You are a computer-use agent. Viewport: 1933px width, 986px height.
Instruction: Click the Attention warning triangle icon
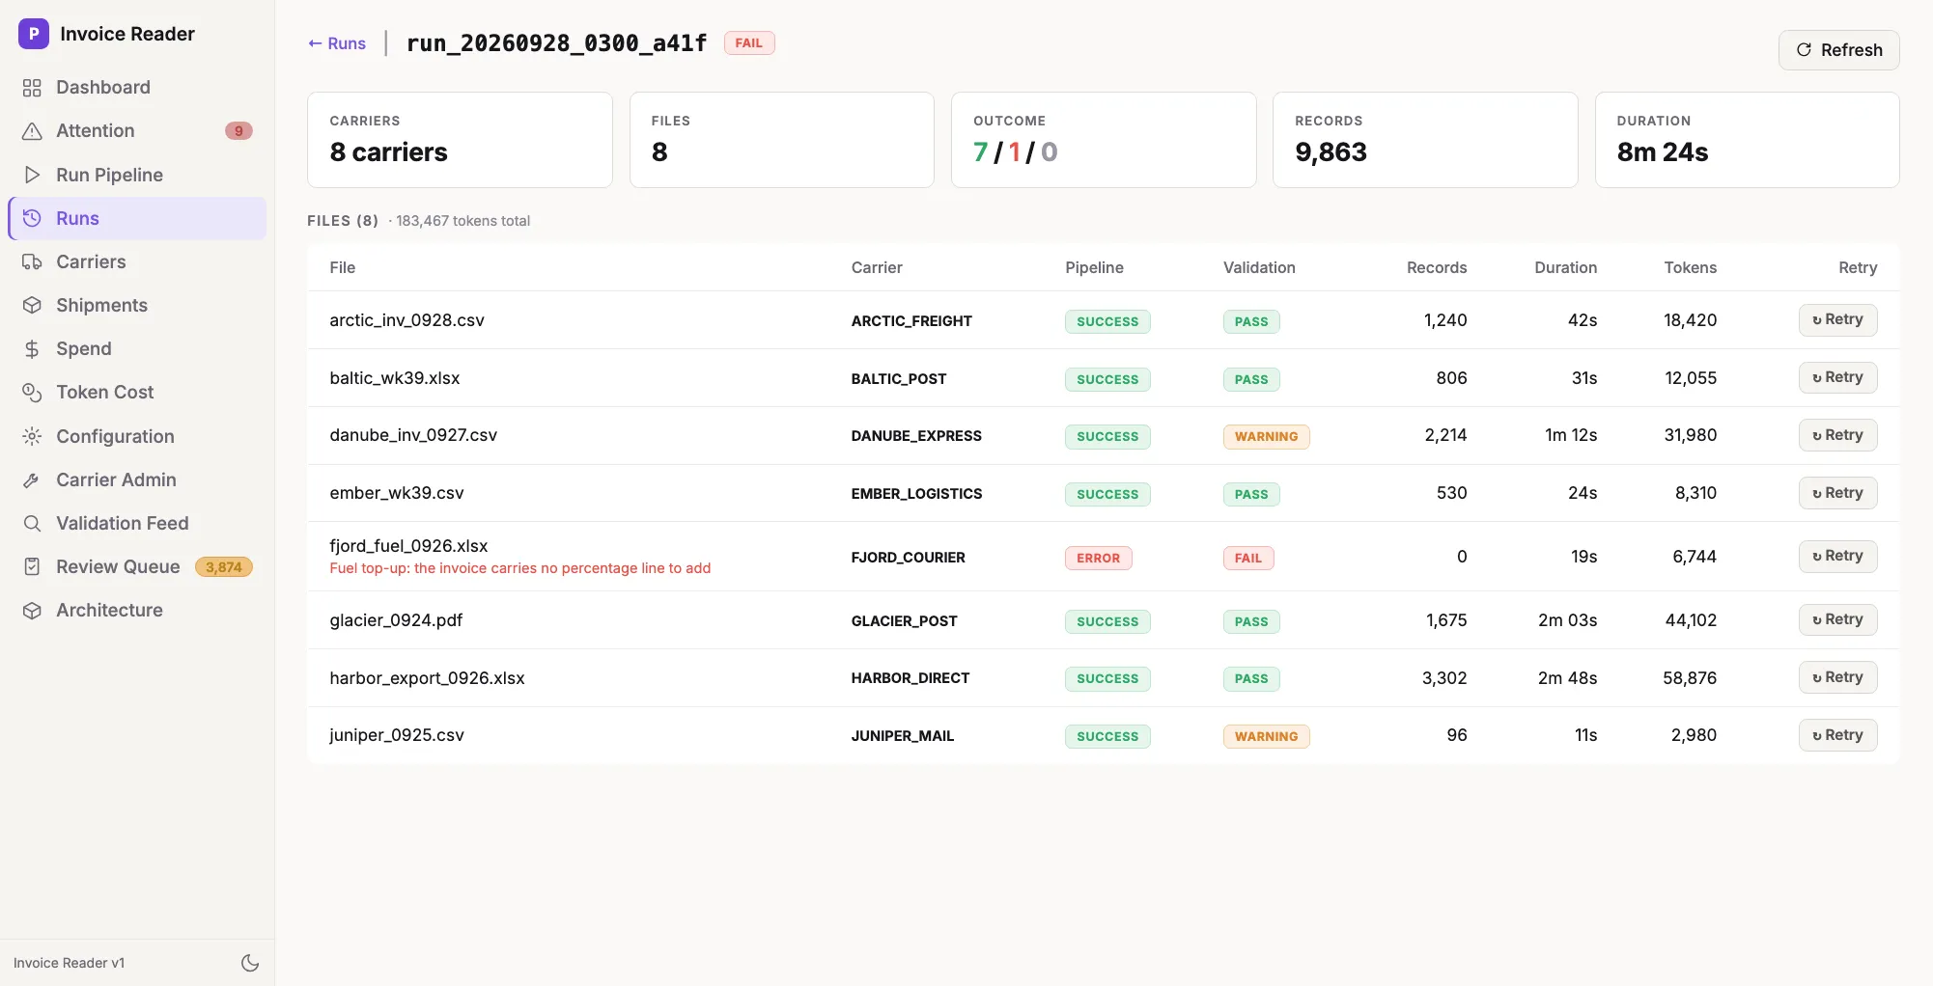pyautogui.click(x=32, y=131)
